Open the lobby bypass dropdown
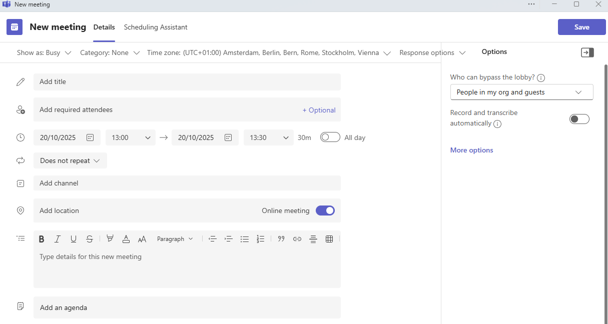 521,92
